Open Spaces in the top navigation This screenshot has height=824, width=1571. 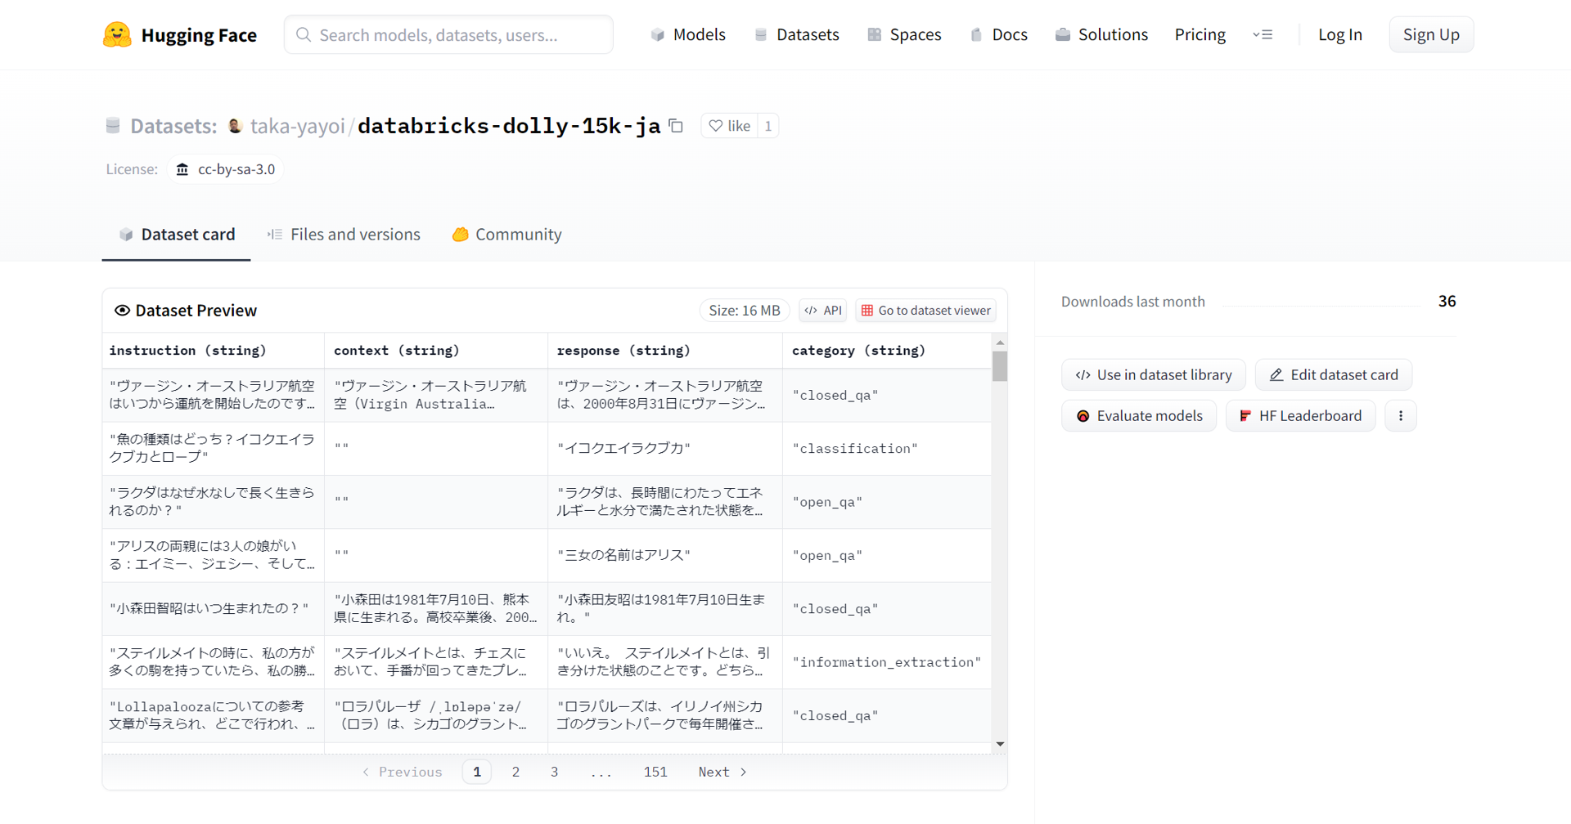pyautogui.click(x=904, y=34)
